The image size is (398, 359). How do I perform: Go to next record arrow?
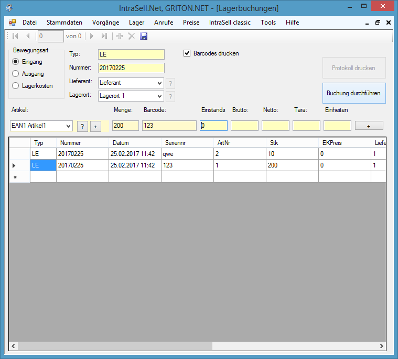click(92, 36)
